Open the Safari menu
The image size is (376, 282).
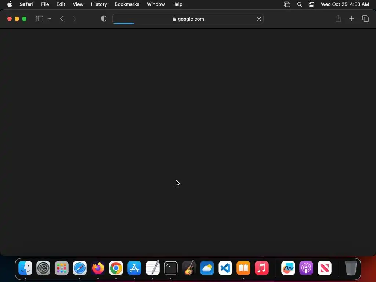26,4
